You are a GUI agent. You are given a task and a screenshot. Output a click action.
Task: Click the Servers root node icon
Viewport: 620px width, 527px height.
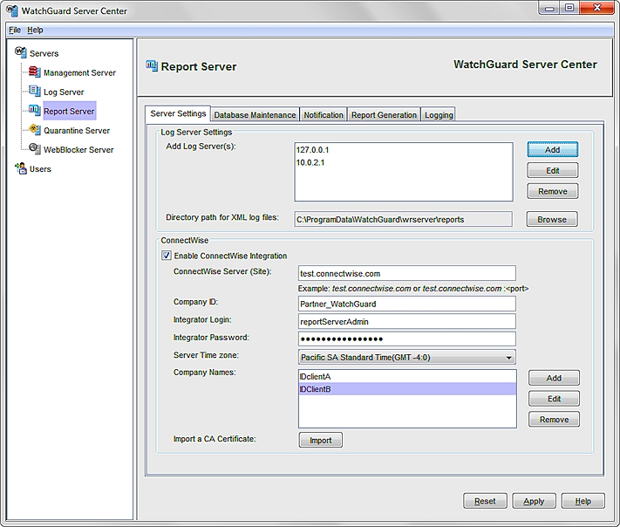pos(21,53)
